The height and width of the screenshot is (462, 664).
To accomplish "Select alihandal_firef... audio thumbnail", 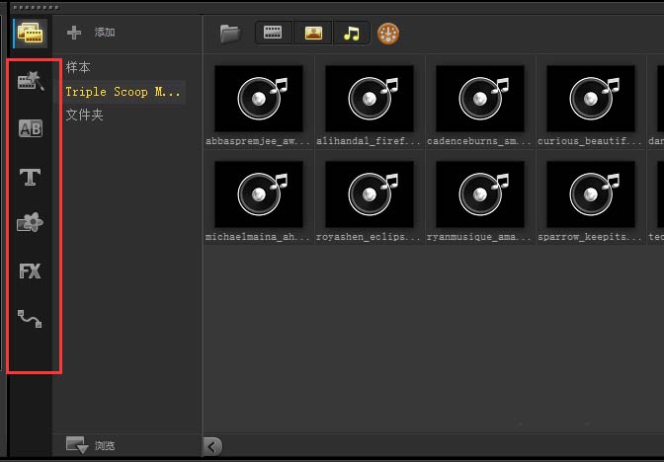I will coord(370,99).
